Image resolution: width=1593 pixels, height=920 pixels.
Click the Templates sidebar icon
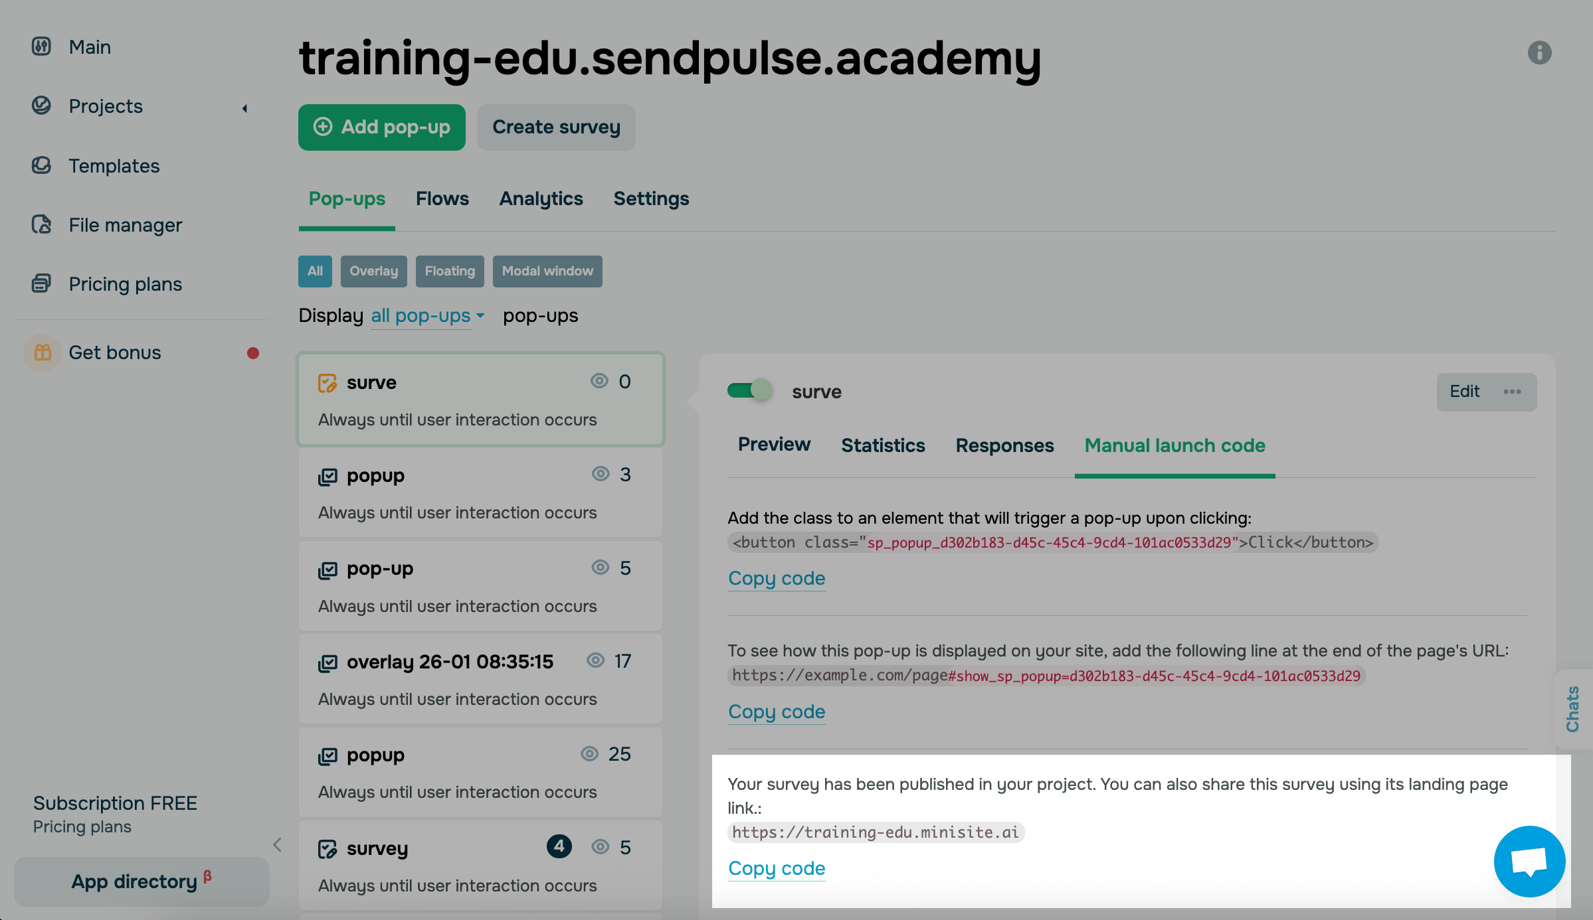pyautogui.click(x=41, y=165)
